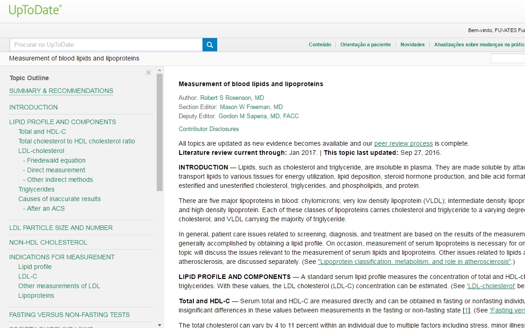Close the Topic Outline panel
Screen dimensions: 525x328
tap(148, 72)
